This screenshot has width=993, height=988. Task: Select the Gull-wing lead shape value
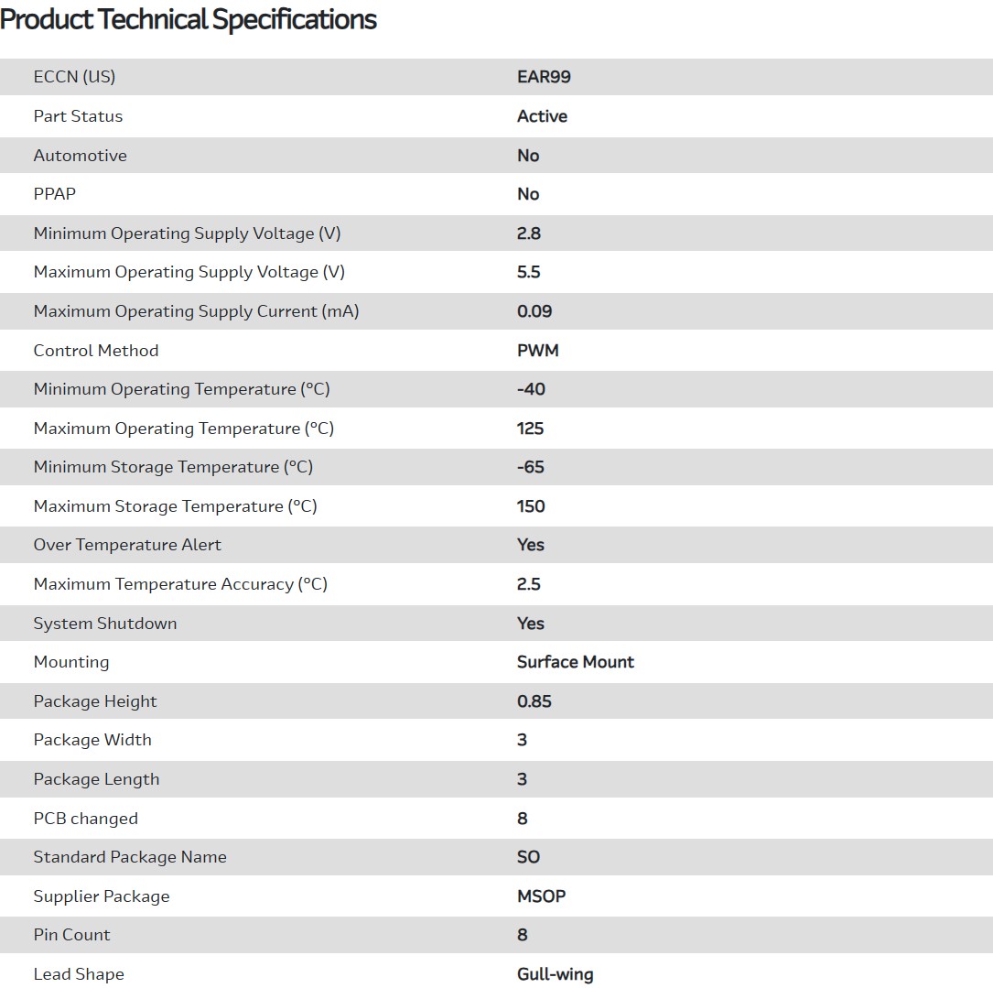pos(555,974)
